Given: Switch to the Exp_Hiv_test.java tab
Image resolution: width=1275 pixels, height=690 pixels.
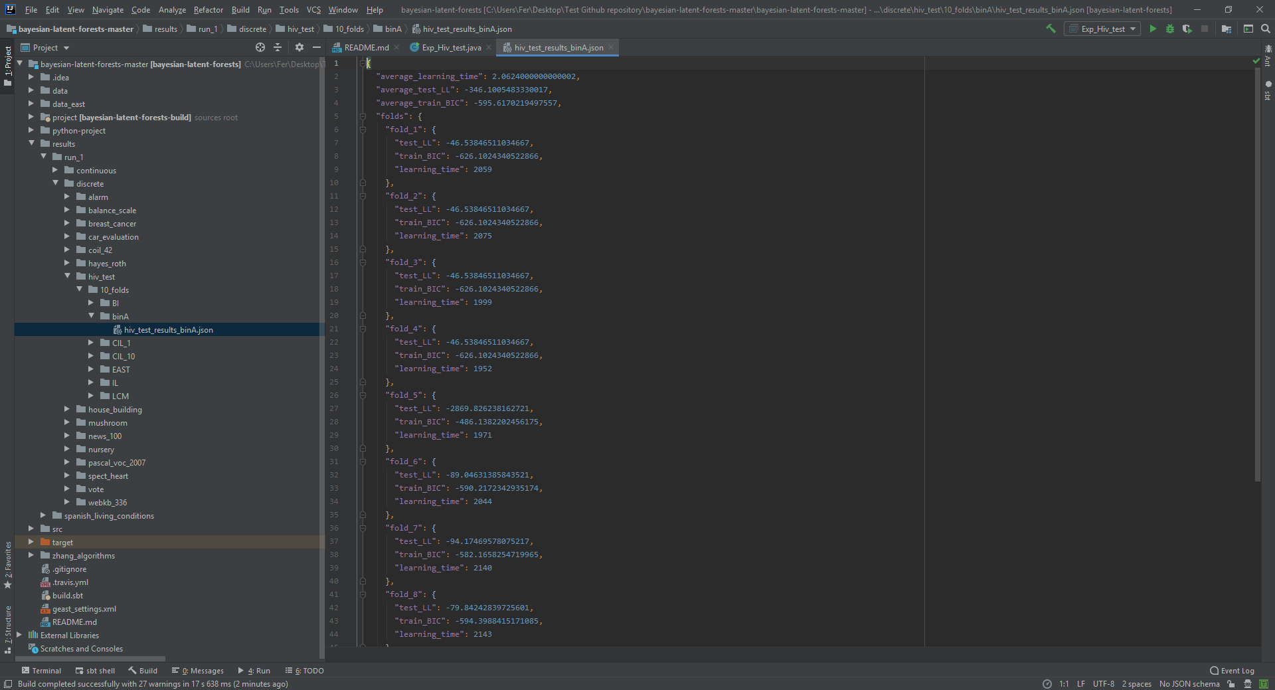Looking at the screenshot, I should coord(451,47).
